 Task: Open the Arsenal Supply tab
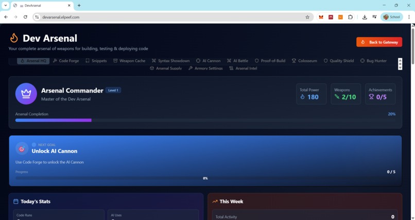coord(166,68)
